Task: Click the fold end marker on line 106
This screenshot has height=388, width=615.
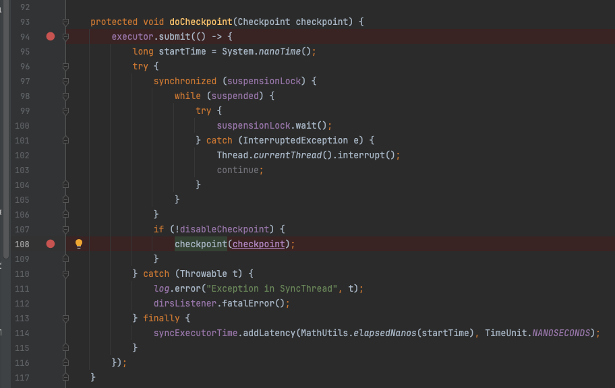Action: pos(66,214)
